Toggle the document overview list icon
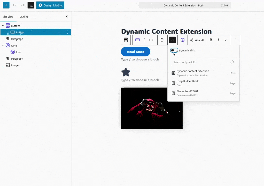Image resolution: width=264 pixels, height=186 pixels. pos(31,5)
